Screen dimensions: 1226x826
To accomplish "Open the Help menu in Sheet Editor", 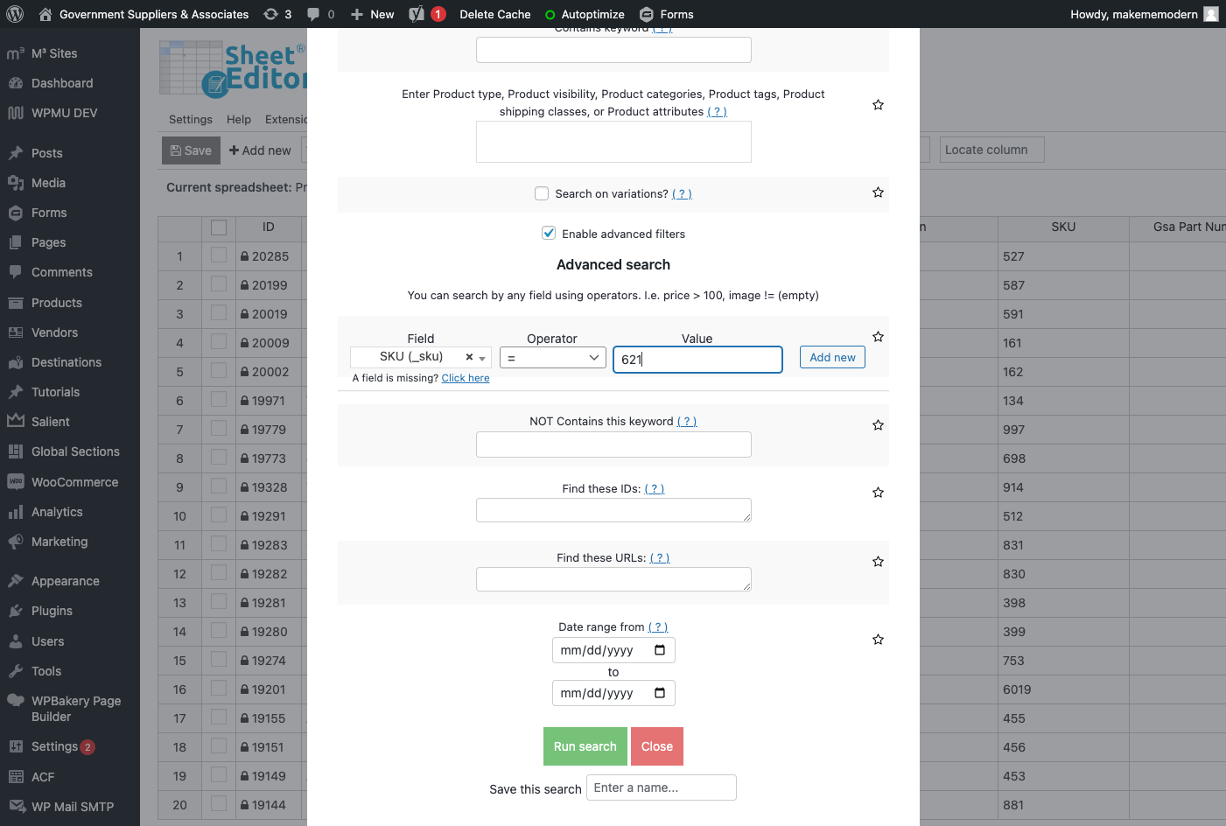I will click(239, 120).
